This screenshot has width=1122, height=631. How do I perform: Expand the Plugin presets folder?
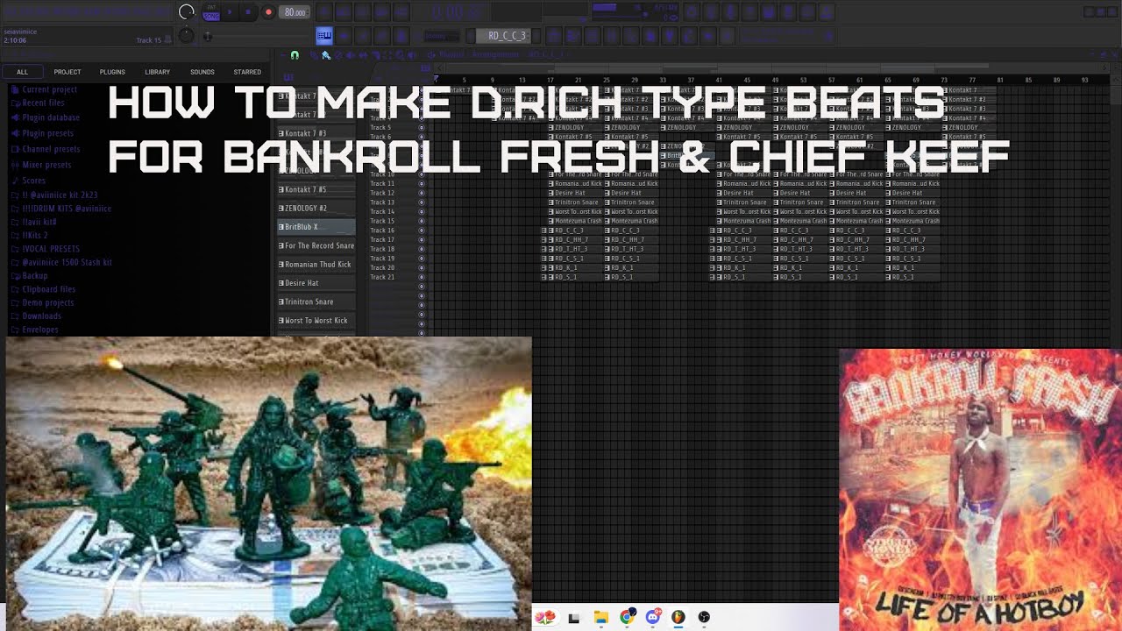(42, 133)
